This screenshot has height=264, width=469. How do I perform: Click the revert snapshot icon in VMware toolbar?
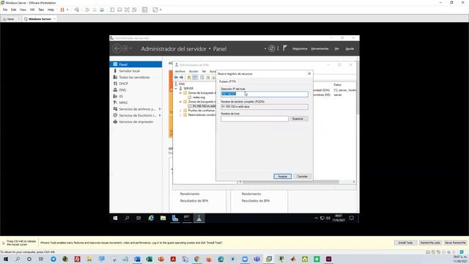click(x=95, y=10)
